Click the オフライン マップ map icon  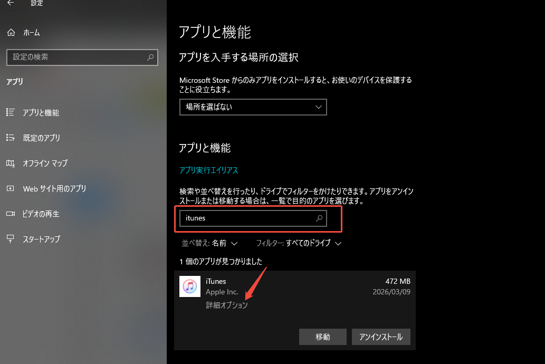(11, 163)
